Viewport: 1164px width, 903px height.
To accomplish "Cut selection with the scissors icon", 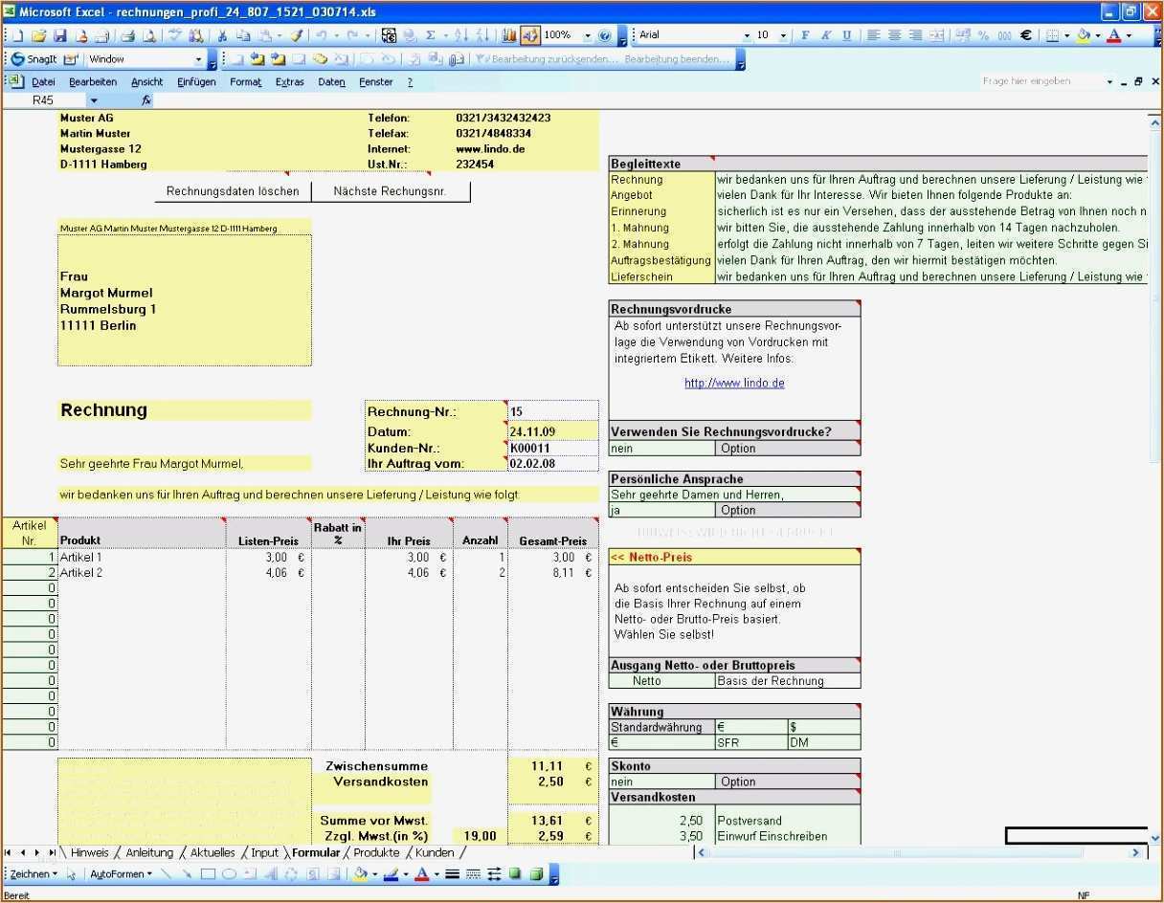I will (x=222, y=35).
